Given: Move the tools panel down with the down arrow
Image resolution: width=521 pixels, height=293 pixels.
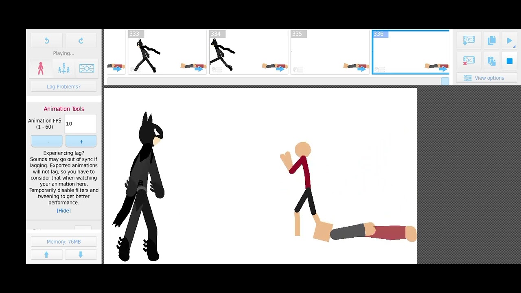Looking at the screenshot, I should coord(81,255).
